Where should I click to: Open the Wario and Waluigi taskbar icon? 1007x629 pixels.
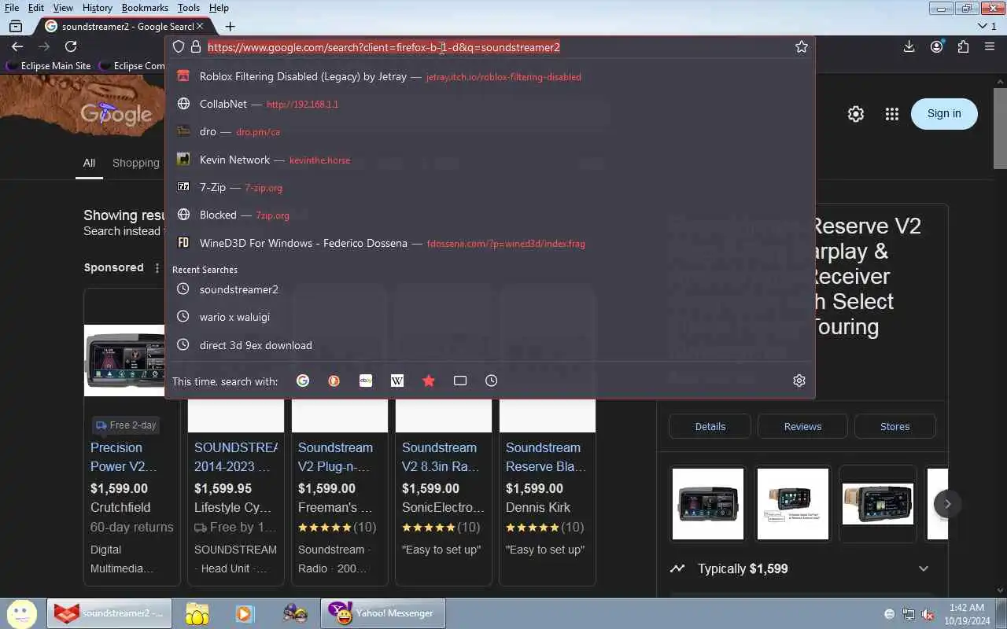tap(295, 613)
